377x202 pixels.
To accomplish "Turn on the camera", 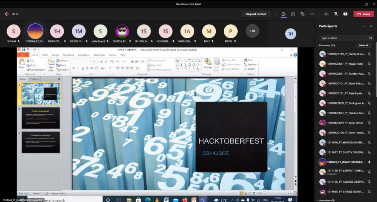I will 326,14.
